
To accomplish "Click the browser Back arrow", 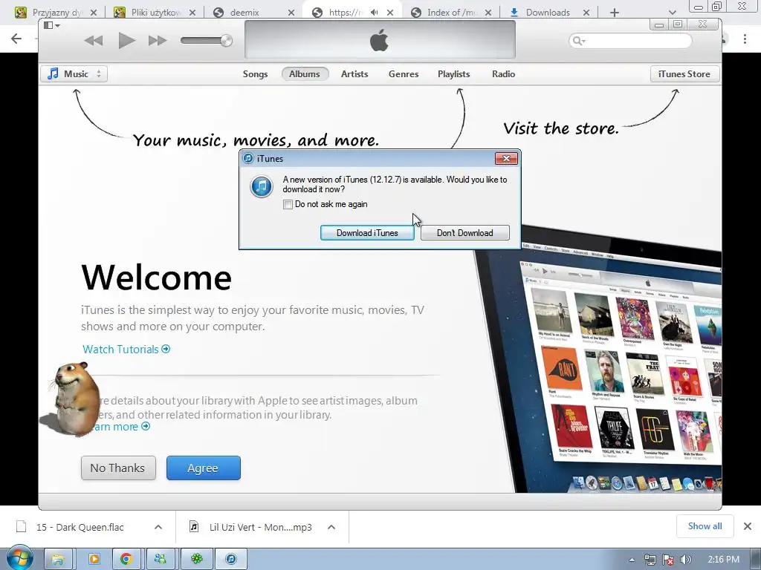I will (16, 39).
